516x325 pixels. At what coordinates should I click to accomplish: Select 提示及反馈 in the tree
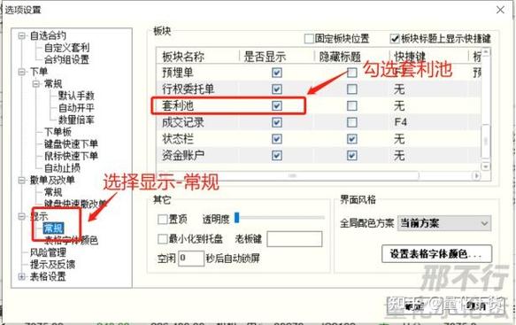tap(52, 265)
